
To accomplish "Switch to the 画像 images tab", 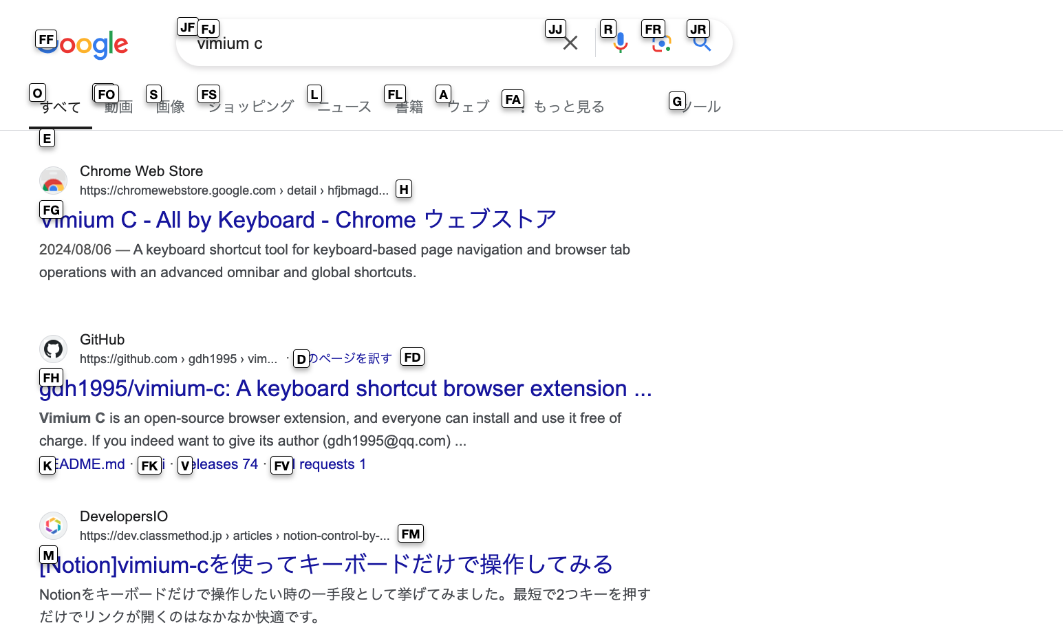I will click(170, 107).
